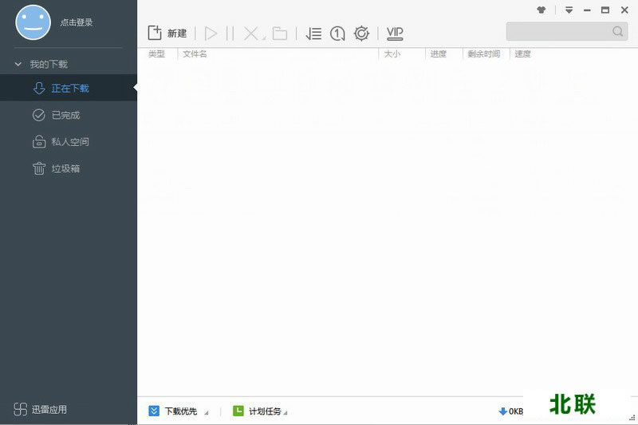This screenshot has width=638, height=425.
Task: Click the pause download icon
Action: 230,33
